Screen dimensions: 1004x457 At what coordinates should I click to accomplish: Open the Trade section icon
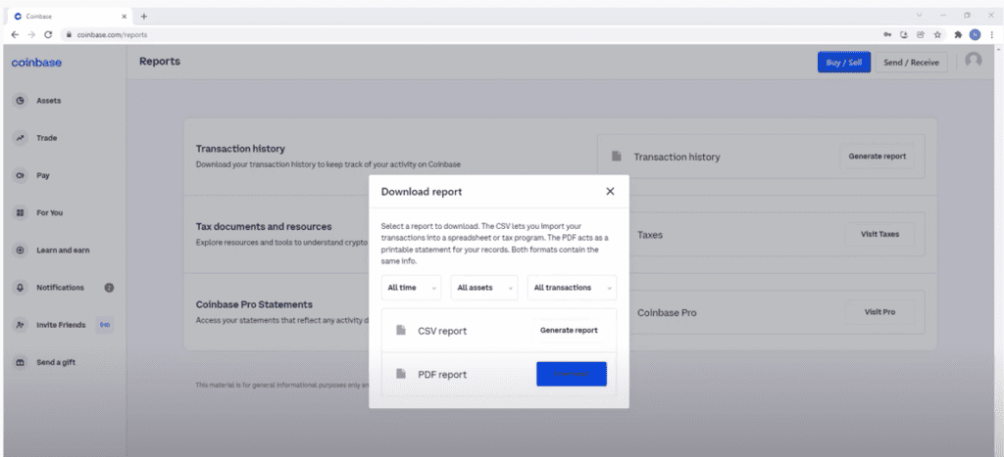pos(20,138)
